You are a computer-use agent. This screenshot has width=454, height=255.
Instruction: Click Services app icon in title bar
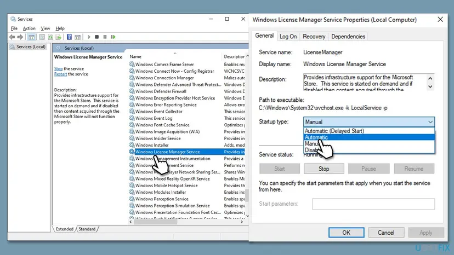(x=13, y=19)
